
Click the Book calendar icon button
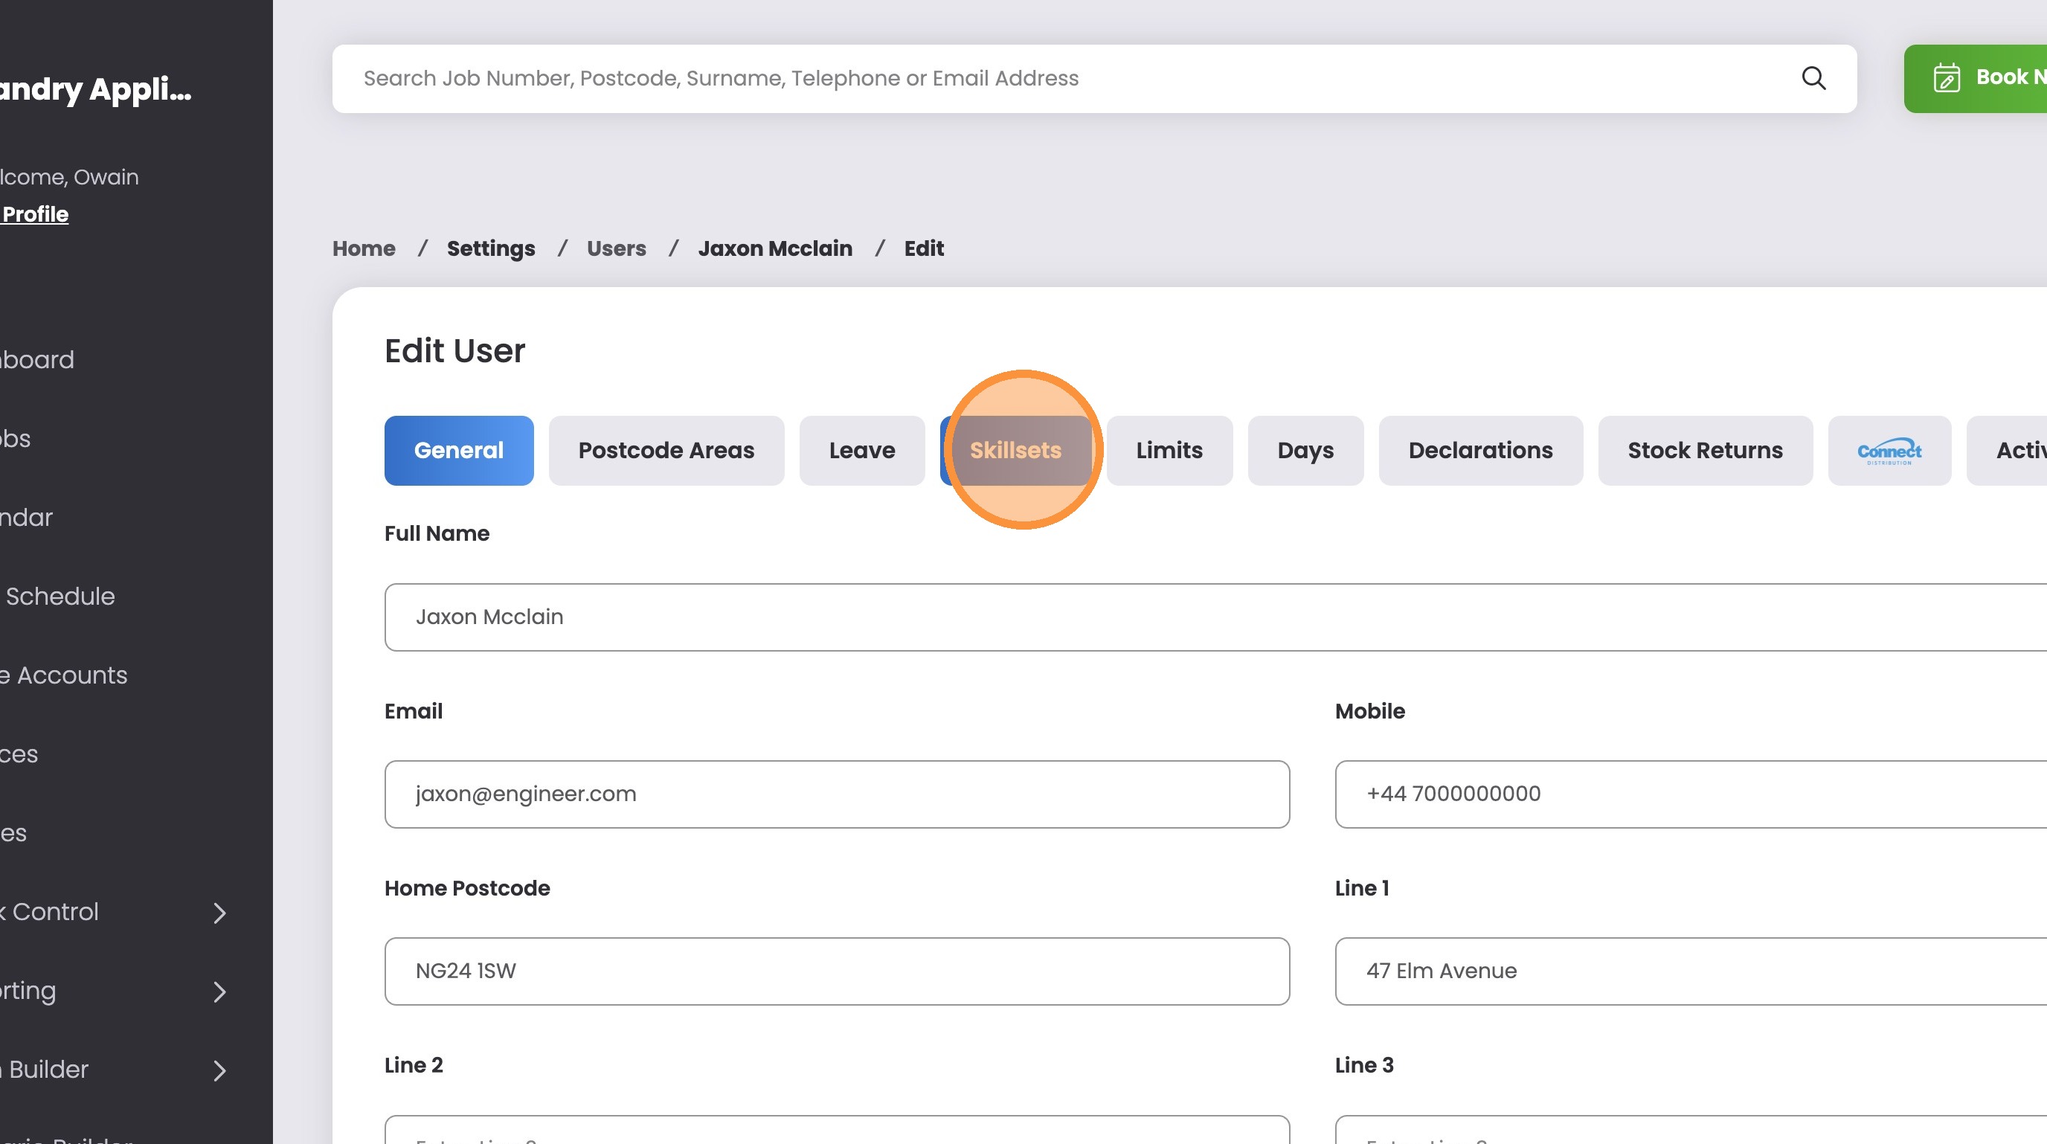[1946, 78]
